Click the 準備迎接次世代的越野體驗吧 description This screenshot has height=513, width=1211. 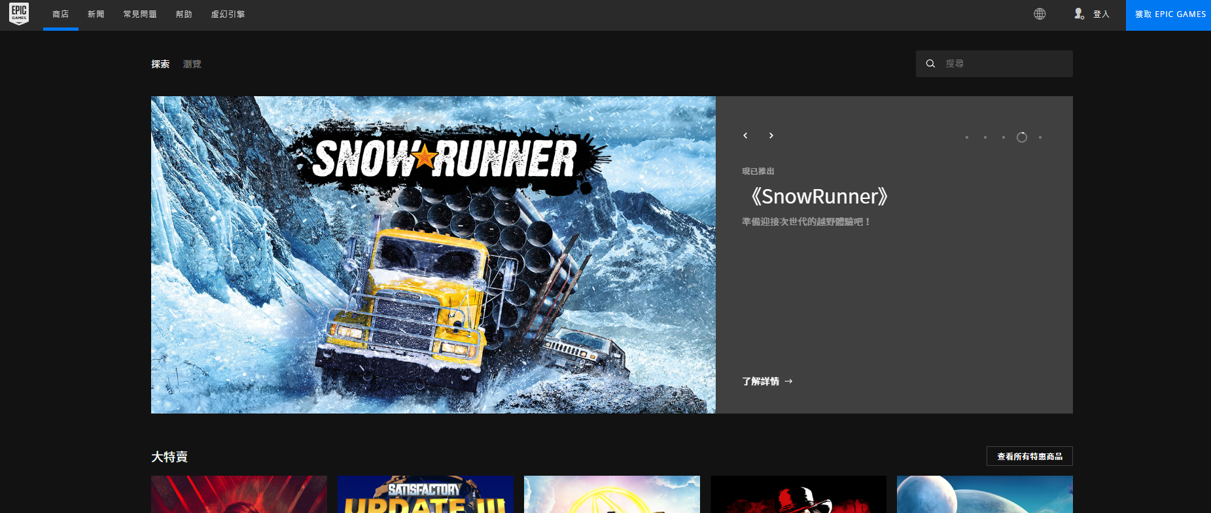pyautogui.click(x=806, y=222)
